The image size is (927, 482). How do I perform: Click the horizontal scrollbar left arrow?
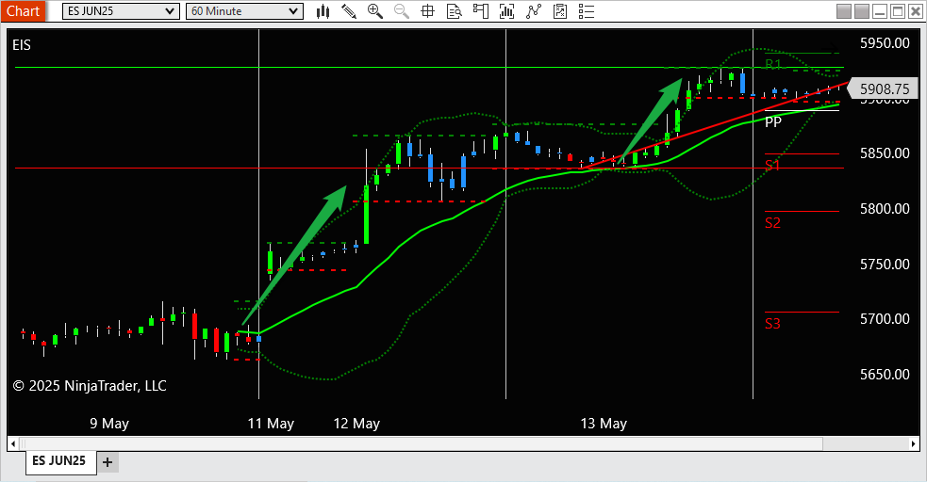coord(13,443)
